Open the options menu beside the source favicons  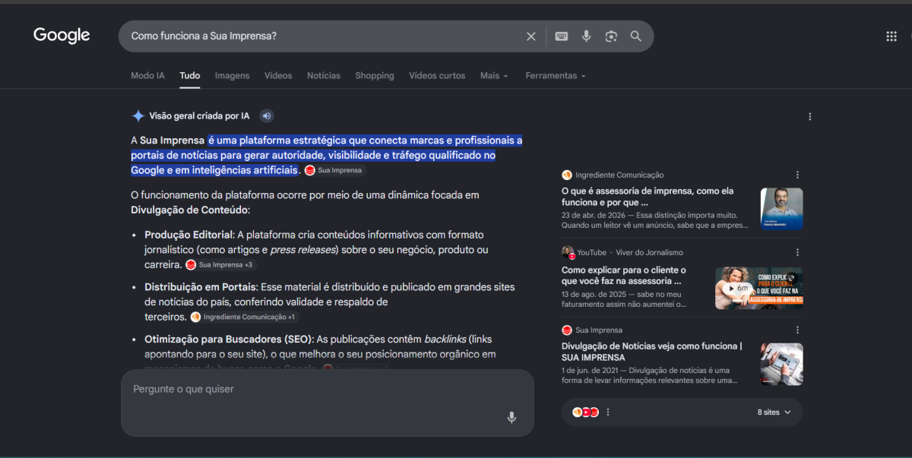608,412
